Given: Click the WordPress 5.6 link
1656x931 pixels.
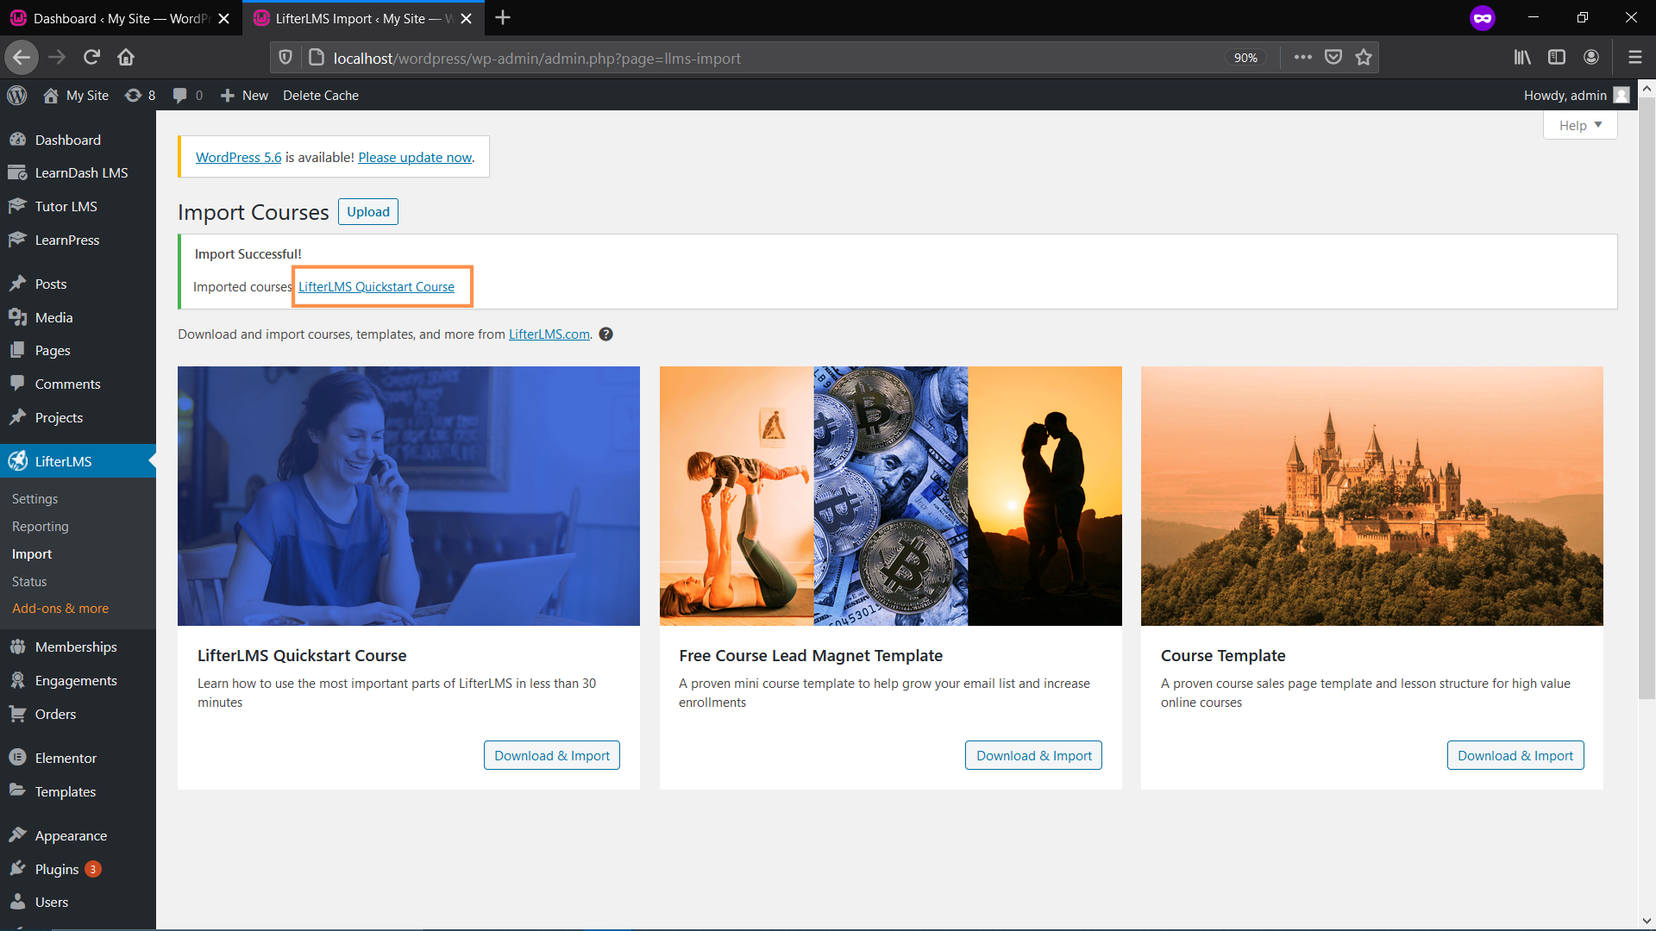Looking at the screenshot, I should (238, 157).
